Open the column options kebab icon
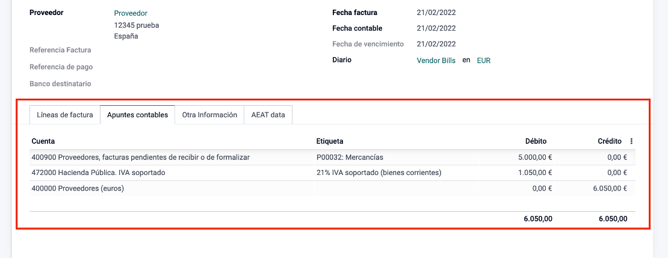 [631, 141]
